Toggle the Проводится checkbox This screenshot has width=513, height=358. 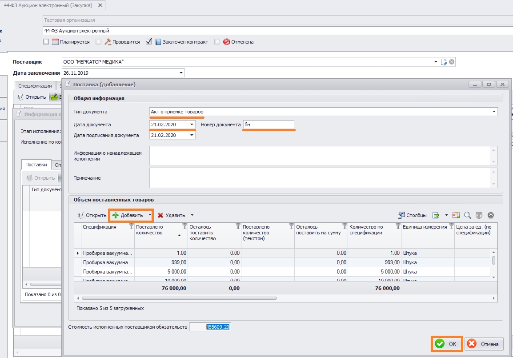98,42
